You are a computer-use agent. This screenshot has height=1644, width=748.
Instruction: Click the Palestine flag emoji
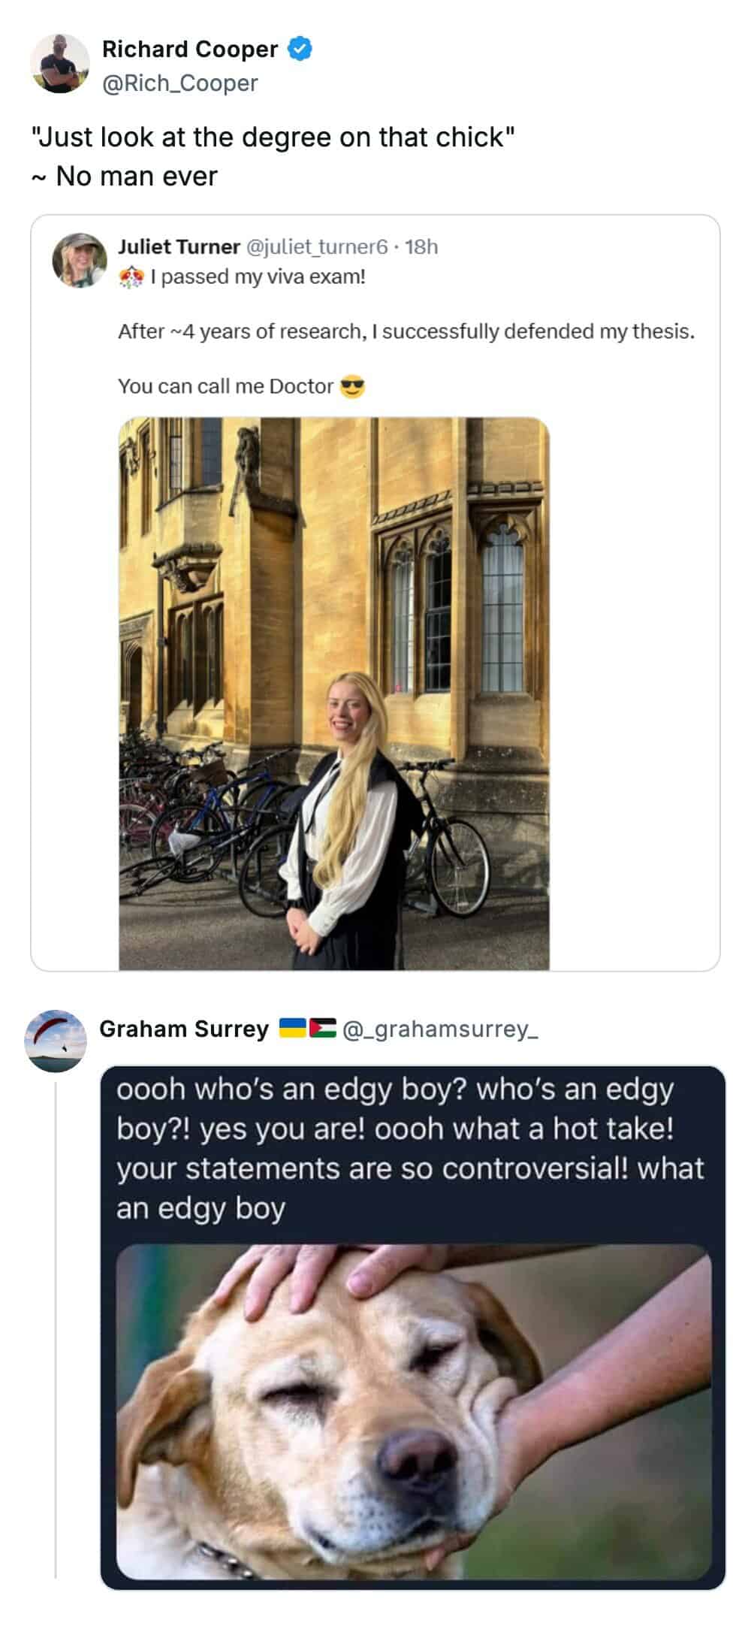click(x=323, y=1027)
